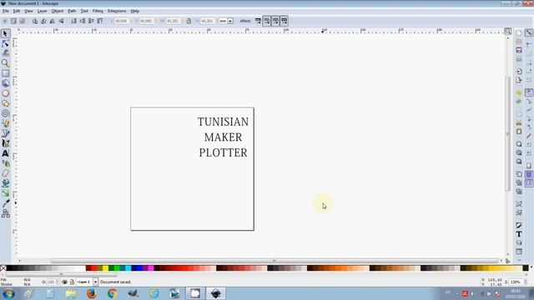
Task: Click Raise selection to top icon
Action: [x=100, y=21]
